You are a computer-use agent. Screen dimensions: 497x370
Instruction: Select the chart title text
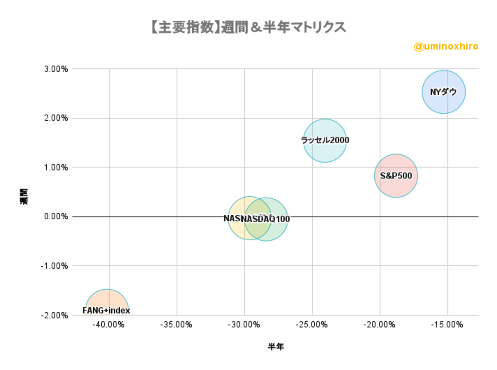click(x=248, y=28)
